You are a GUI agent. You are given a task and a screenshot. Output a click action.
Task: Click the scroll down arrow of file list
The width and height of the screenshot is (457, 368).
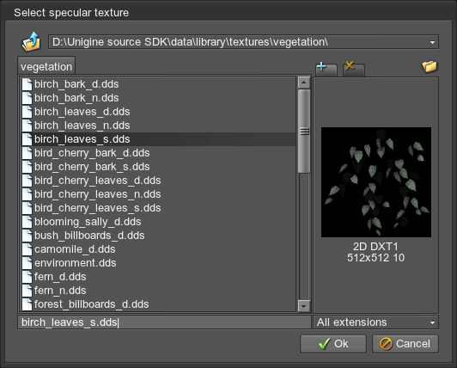click(304, 306)
